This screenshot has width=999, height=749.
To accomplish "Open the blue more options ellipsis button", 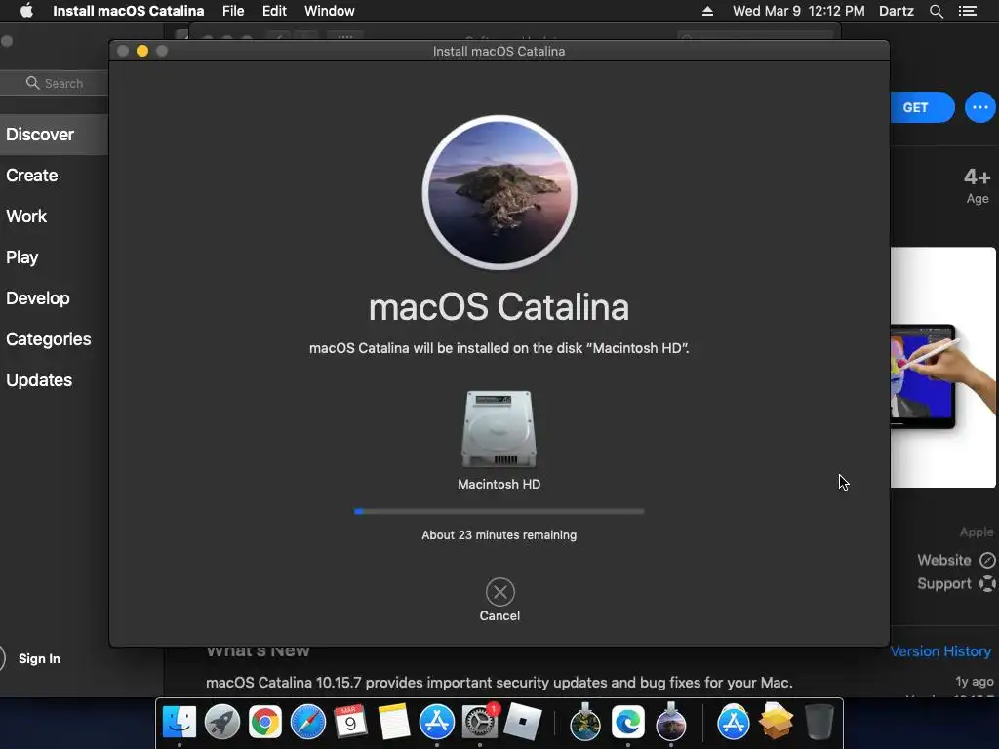I will coord(980,107).
